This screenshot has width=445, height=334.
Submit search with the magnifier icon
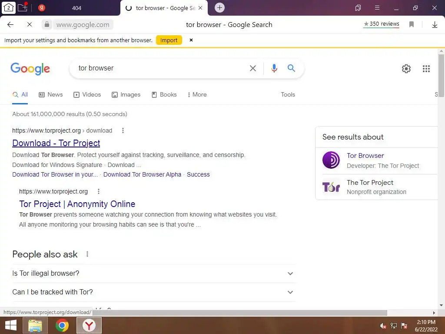291,68
